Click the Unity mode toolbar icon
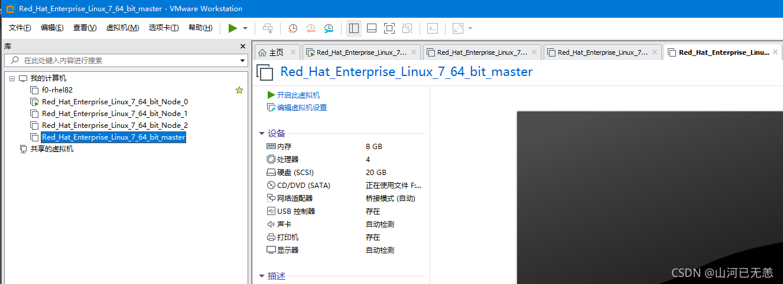Image resolution: width=783 pixels, height=284 pixels. click(407, 28)
